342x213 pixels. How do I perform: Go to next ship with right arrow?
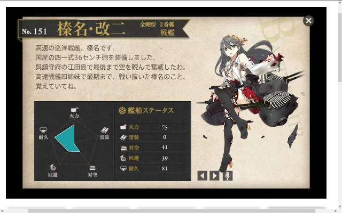[x=214, y=176]
